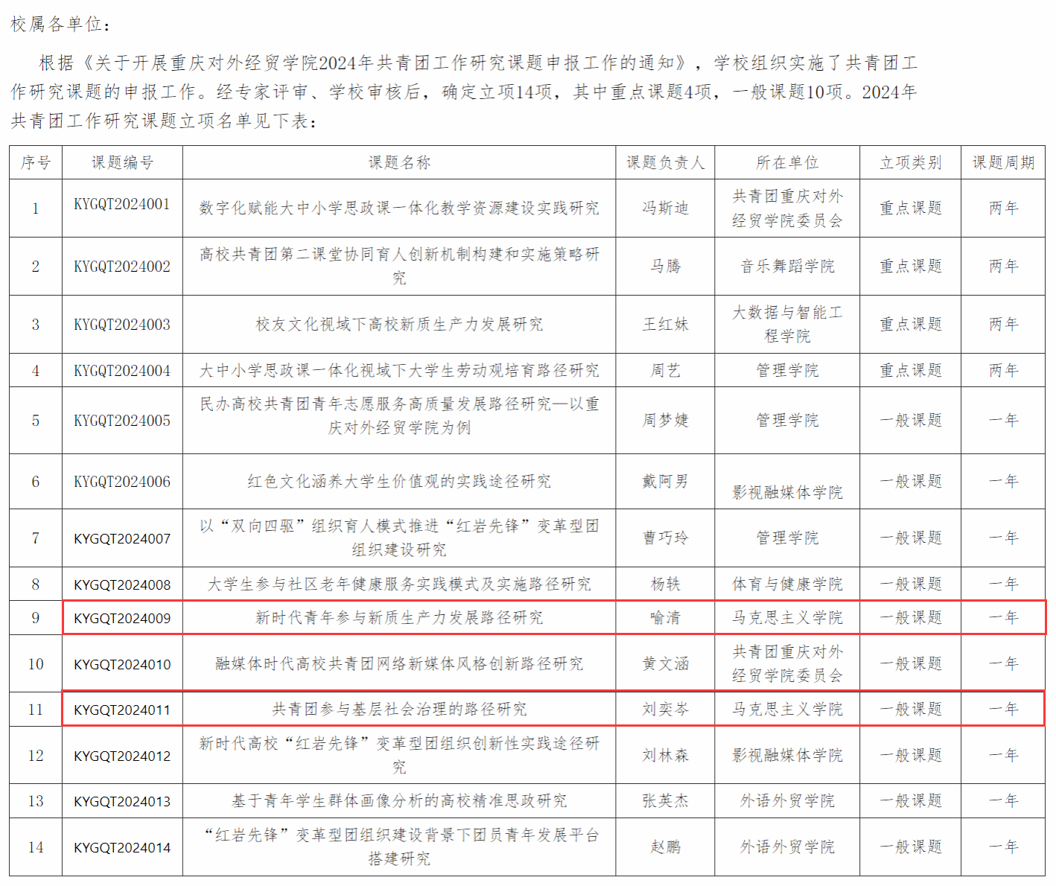Click the 立项类别 column header
1056x886 pixels.
coord(910,163)
